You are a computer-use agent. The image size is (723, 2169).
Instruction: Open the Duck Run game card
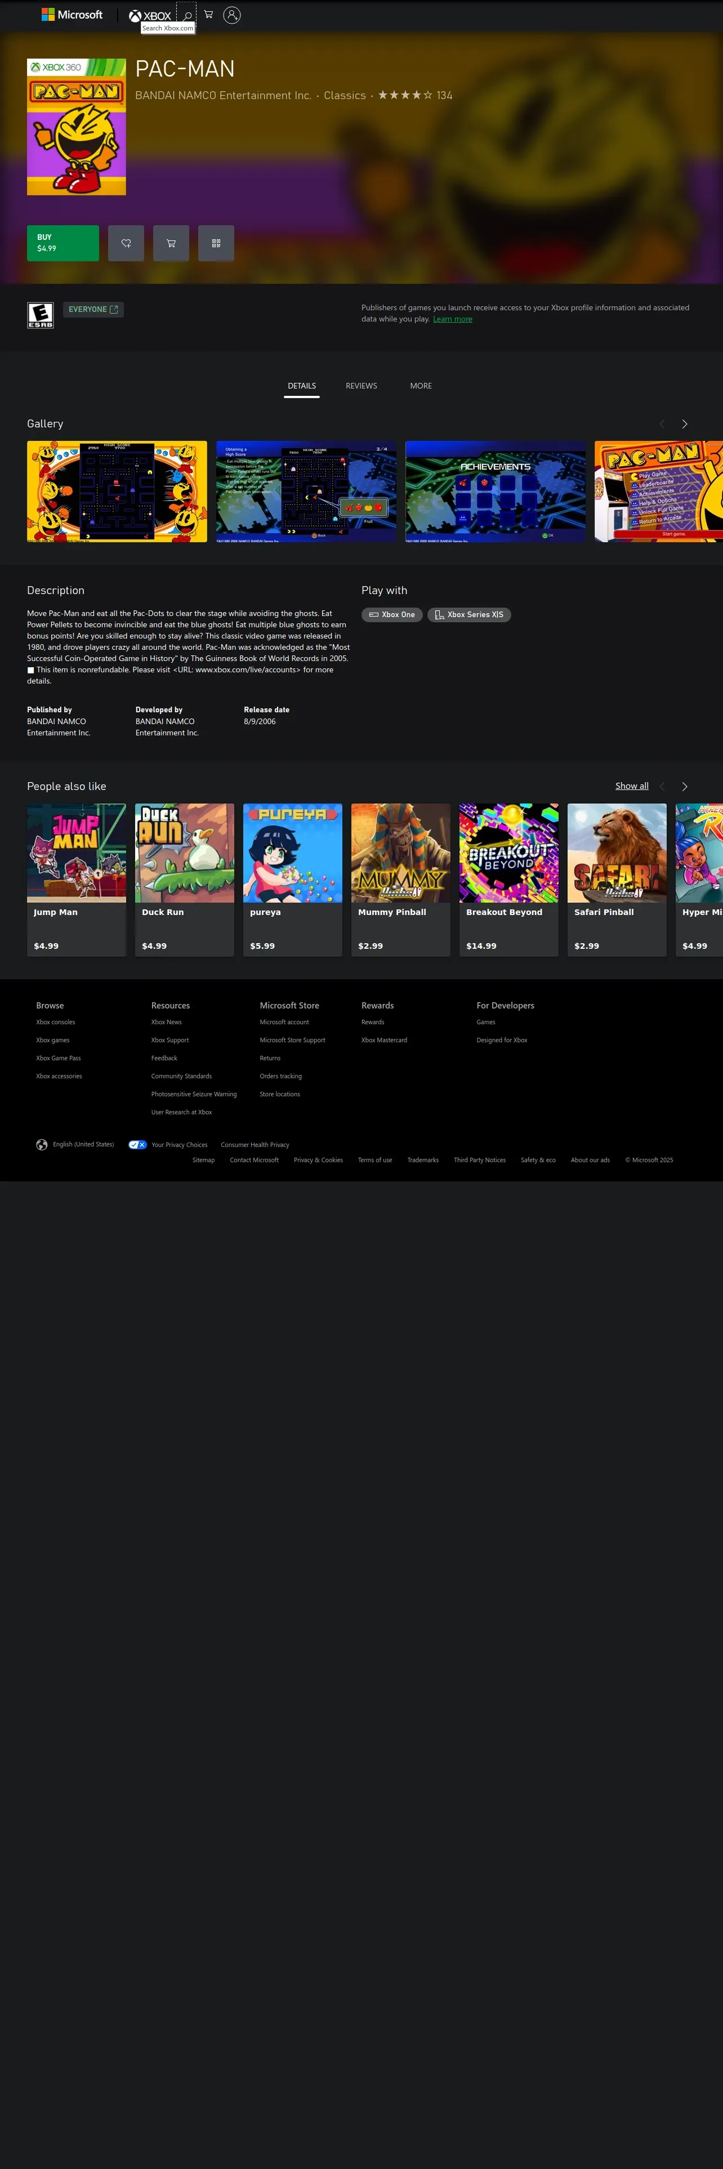tap(184, 880)
